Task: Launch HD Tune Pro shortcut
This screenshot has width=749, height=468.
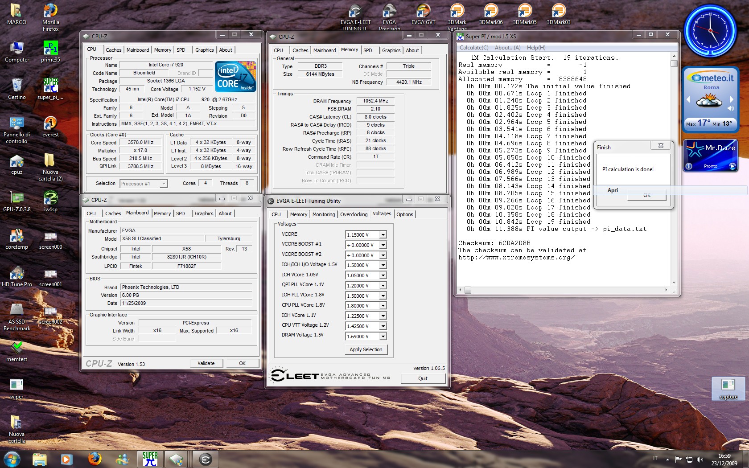Action: tap(16, 276)
